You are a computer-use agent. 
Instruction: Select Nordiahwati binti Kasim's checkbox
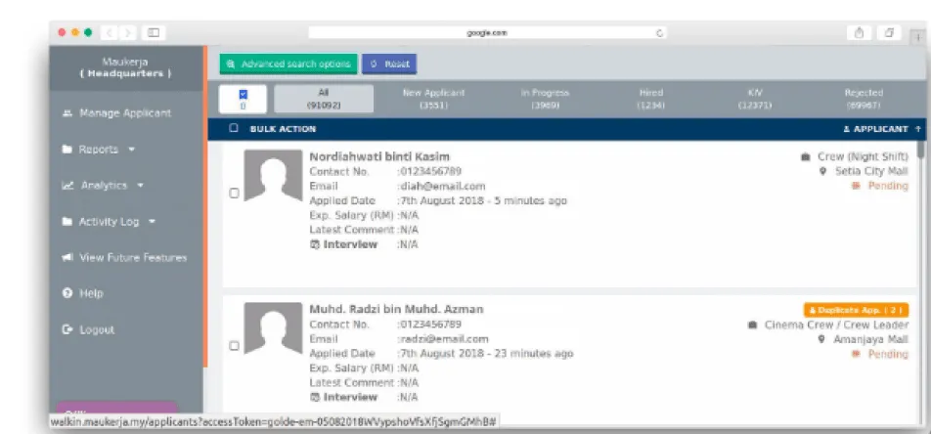click(x=234, y=193)
